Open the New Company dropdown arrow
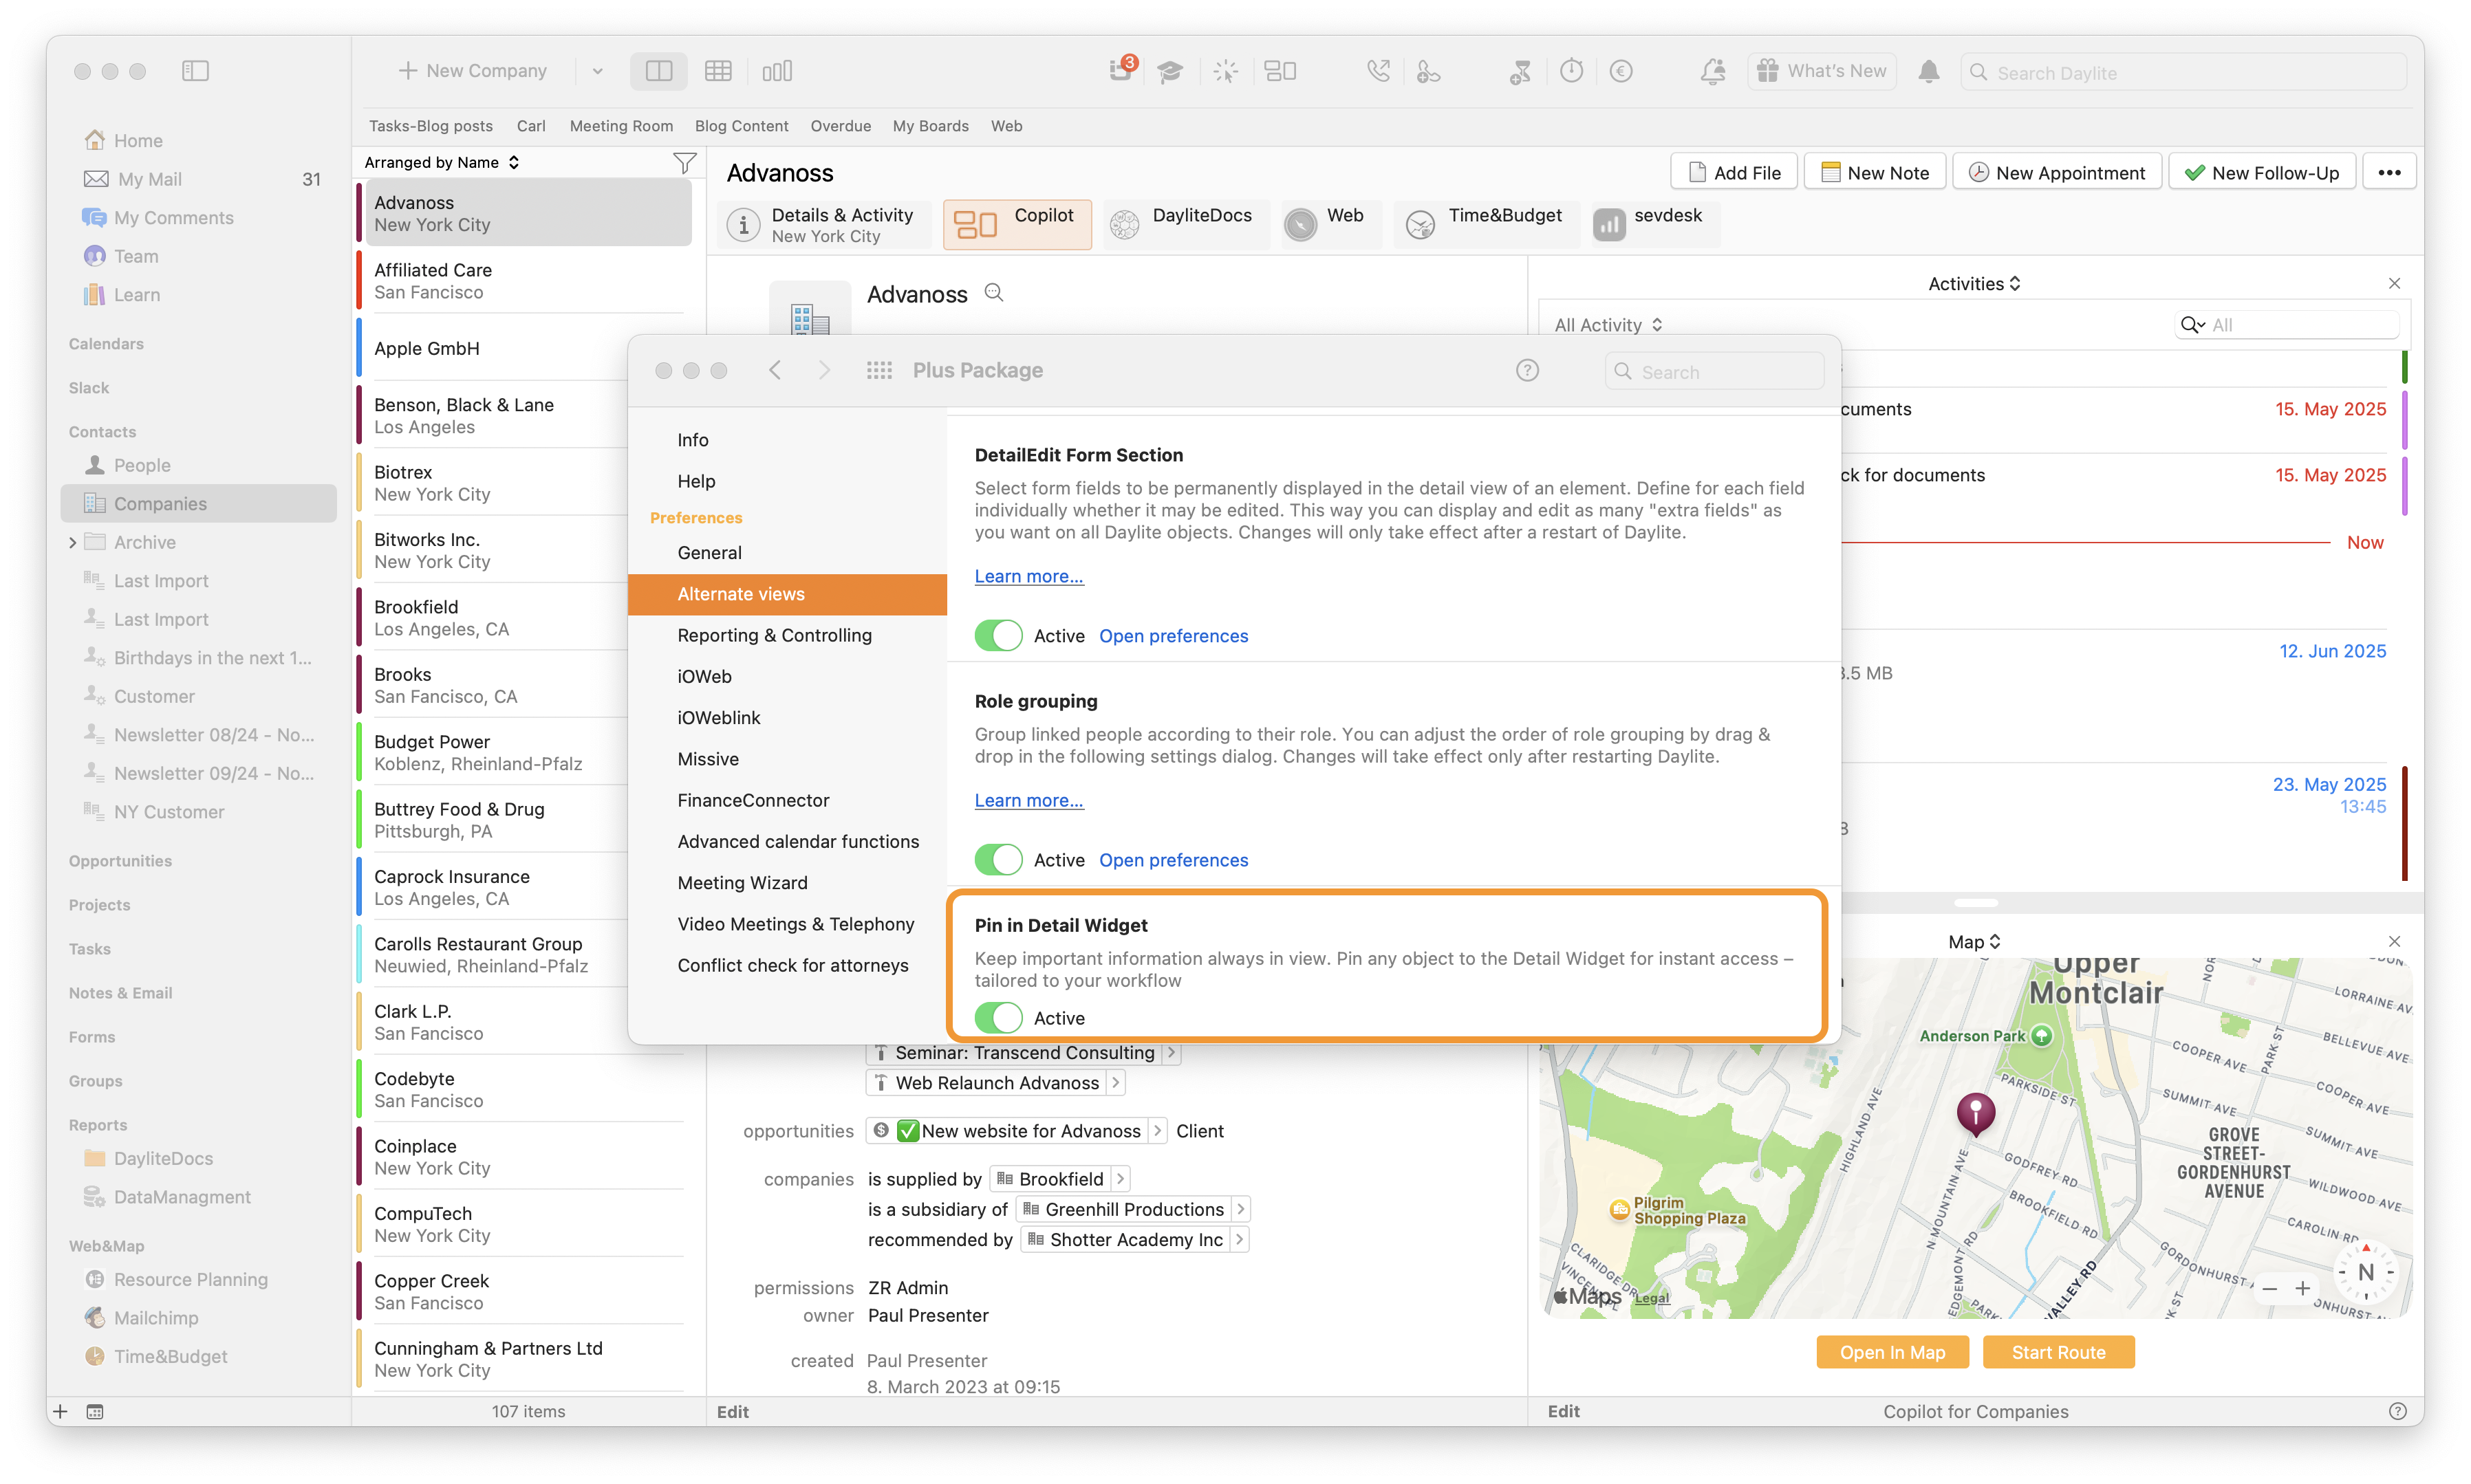This screenshot has height=1484, width=2471. pyautogui.click(x=597, y=71)
